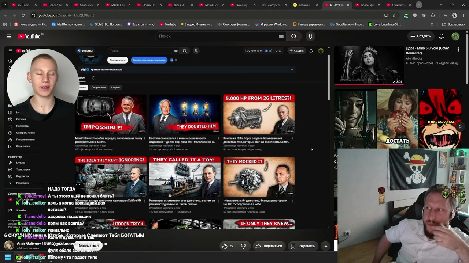Bookmark this page with the star

click(394, 15)
